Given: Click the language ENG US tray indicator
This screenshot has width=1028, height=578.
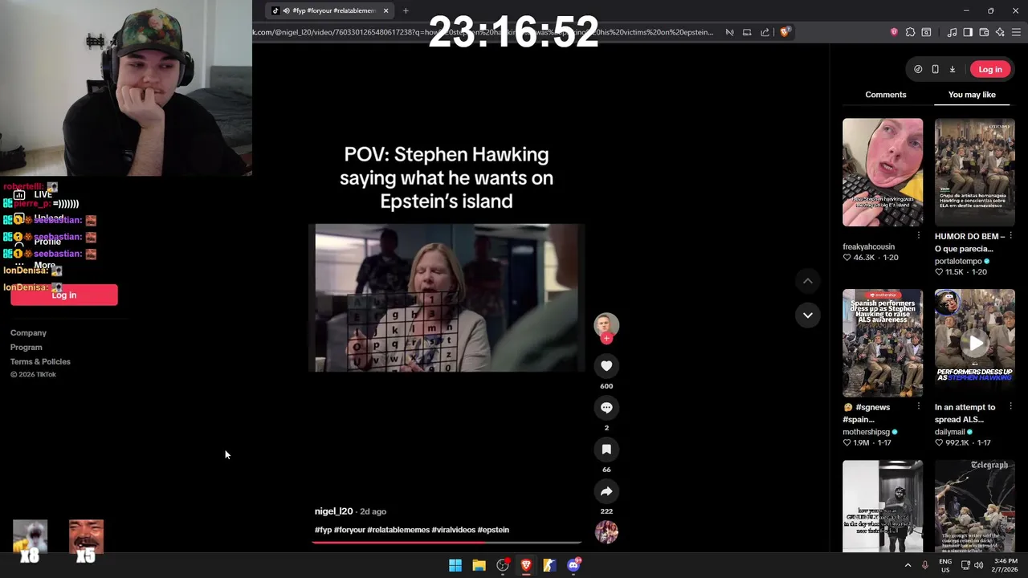Looking at the screenshot, I should pyautogui.click(x=945, y=565).
